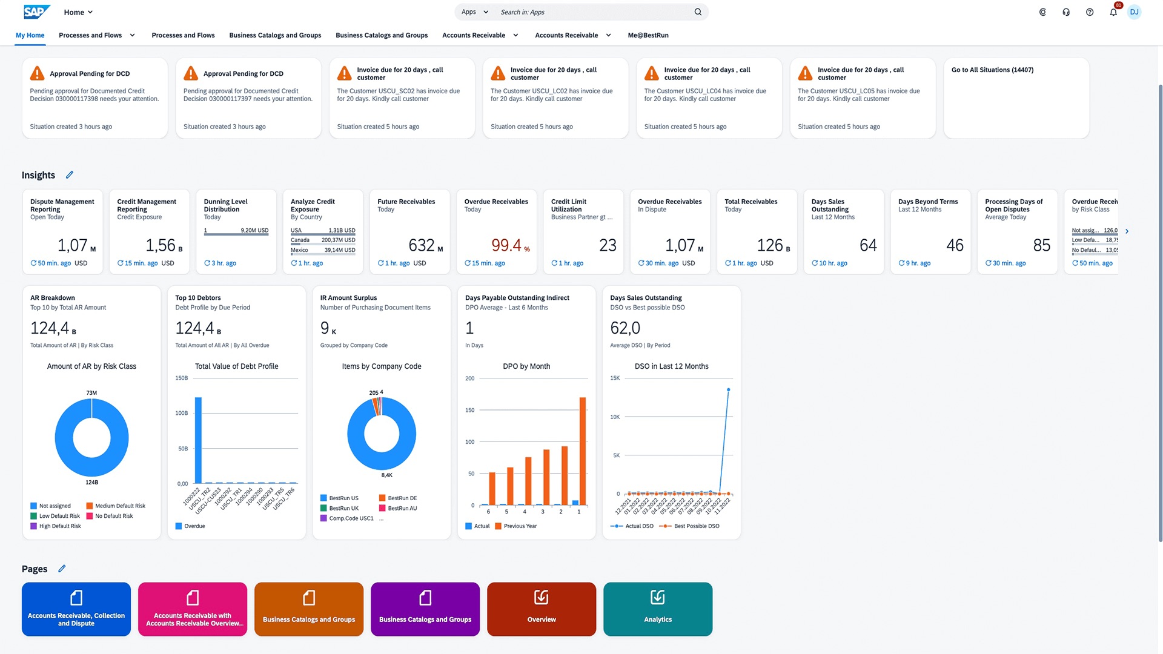1163x654 pixels.
Task: Expand the Home menu chevron
Action: [90, 12]
